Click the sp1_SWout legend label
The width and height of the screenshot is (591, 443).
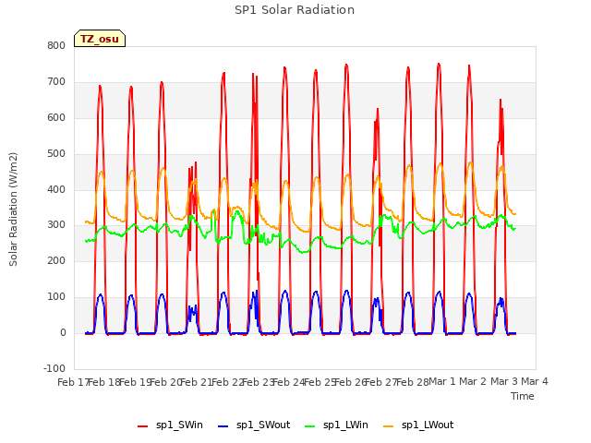tap(263, 425)
